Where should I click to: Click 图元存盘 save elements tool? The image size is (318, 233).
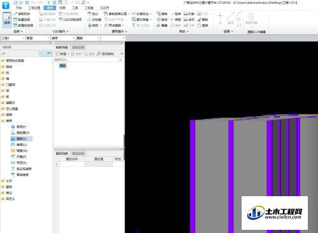click(x=141, y=20)
